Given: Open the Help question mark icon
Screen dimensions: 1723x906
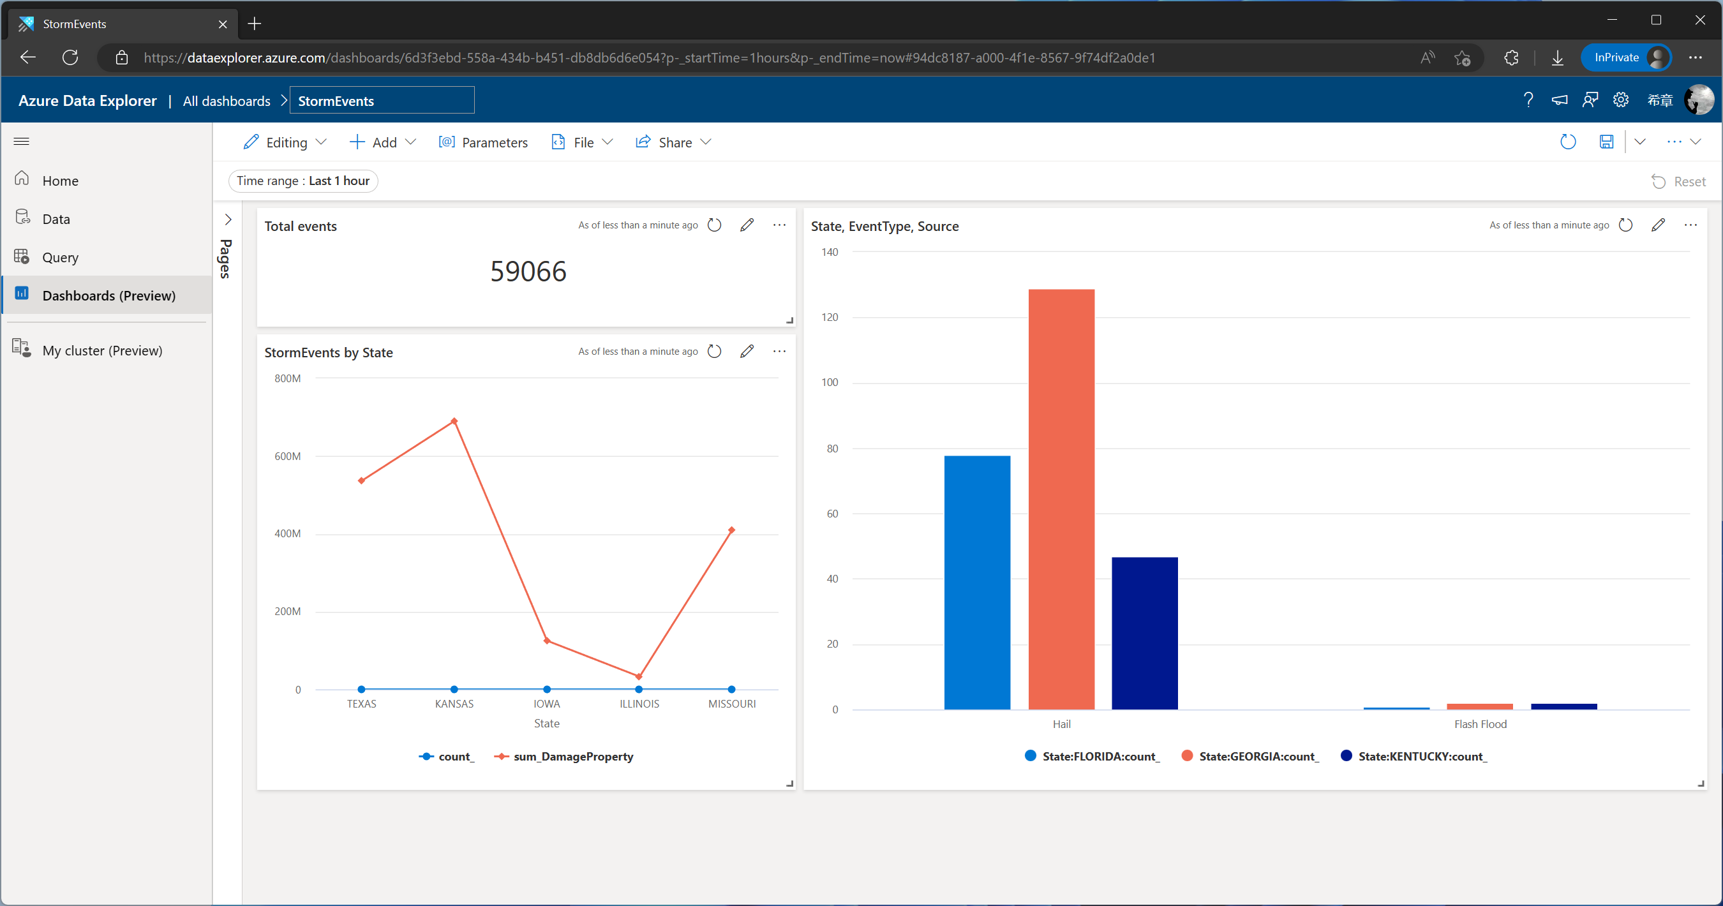Looking at the screenshot, I should 1528,100.
